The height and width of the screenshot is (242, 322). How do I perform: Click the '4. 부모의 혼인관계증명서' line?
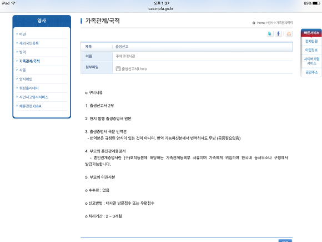105,151
